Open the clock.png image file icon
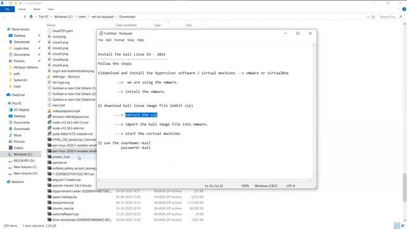 tap(49, 37)
